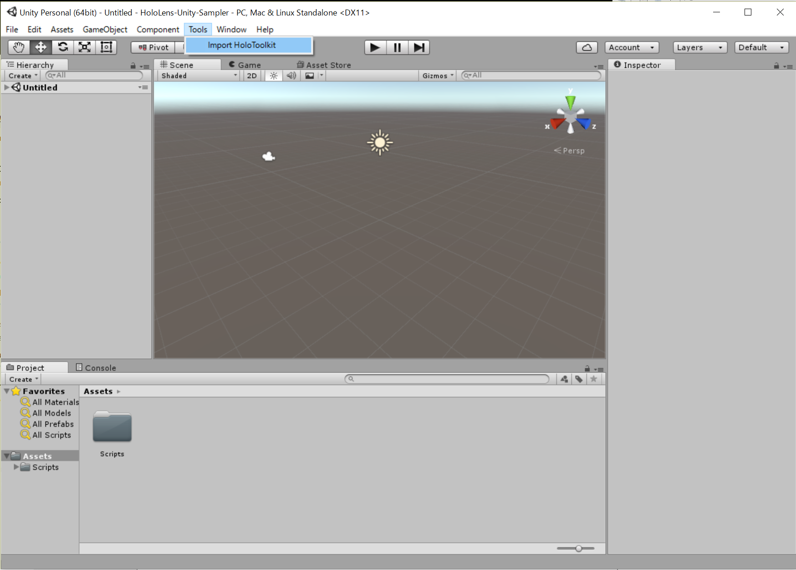Open the Shaded draw mode dropdown
The height and width of the screenshot is (570, 796).
[199, 76]
